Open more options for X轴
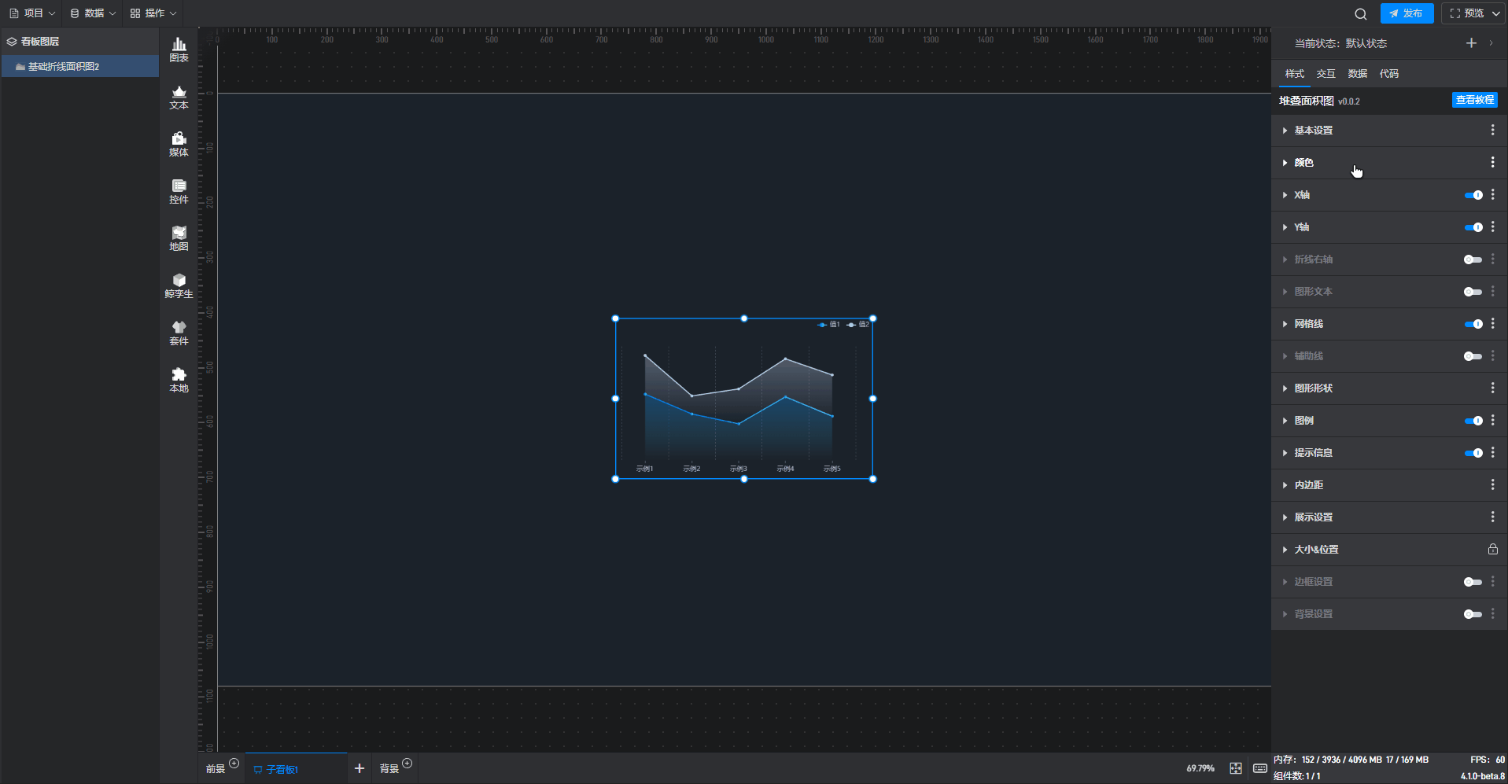The height and width of the screenshot is (784, 1508). click(x=1492, y=195)
